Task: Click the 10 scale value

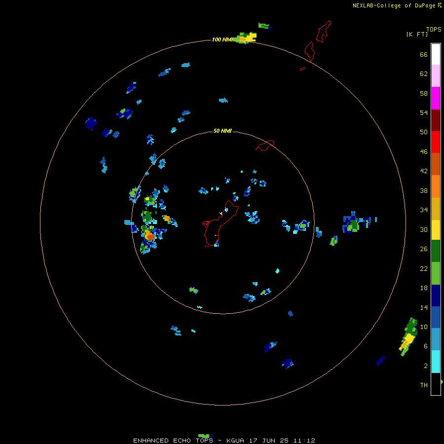Action: tap(424, 327)
